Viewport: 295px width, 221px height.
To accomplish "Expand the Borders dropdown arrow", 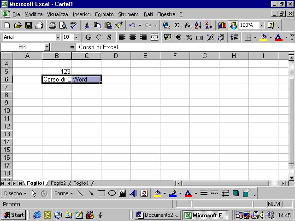I will [255, 37].
